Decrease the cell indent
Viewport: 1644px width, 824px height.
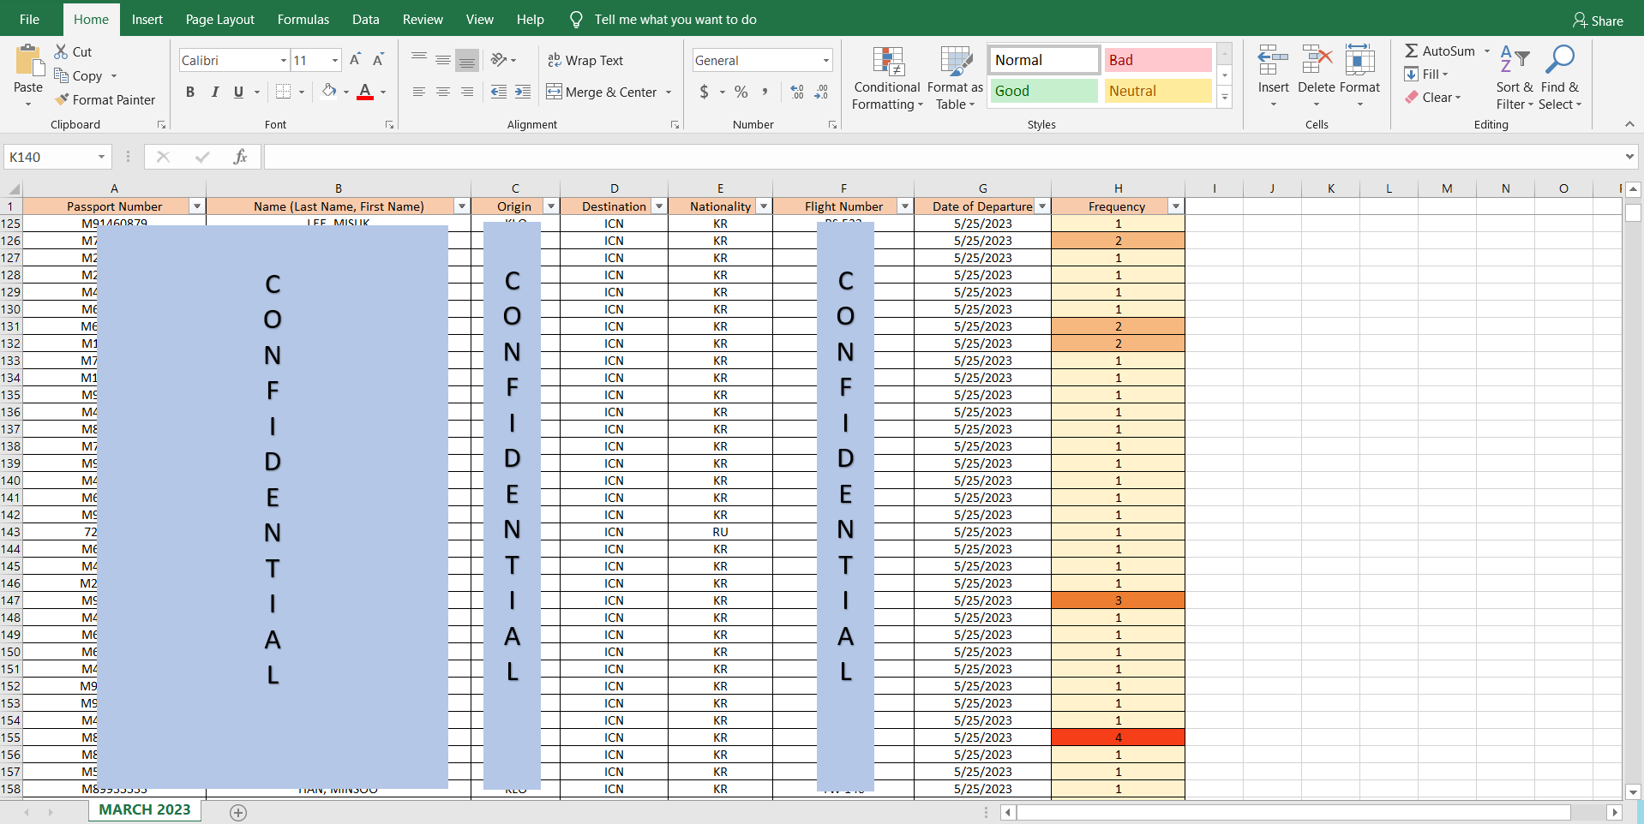(x=499, y=92)
